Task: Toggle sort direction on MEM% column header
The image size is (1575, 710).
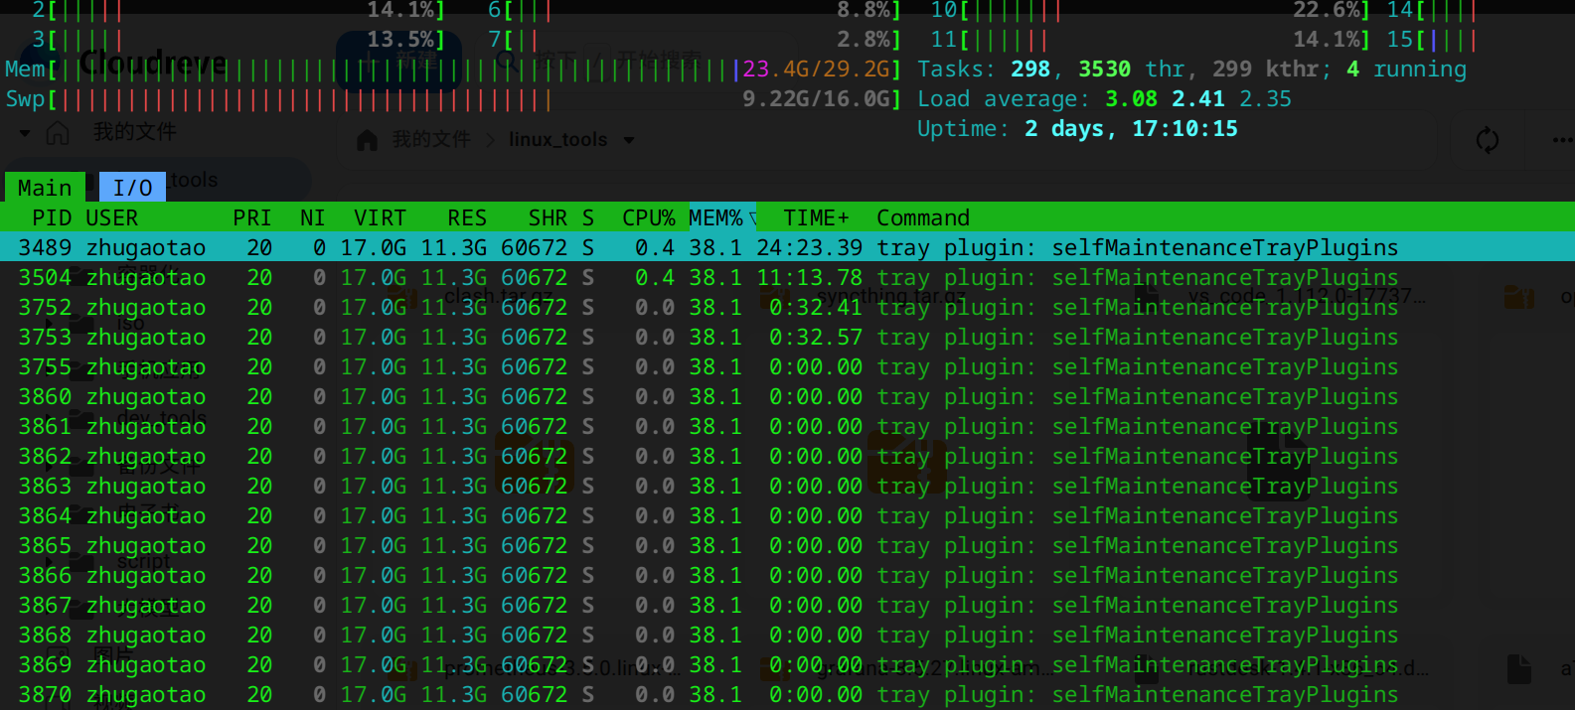Action: coord(722,217)
